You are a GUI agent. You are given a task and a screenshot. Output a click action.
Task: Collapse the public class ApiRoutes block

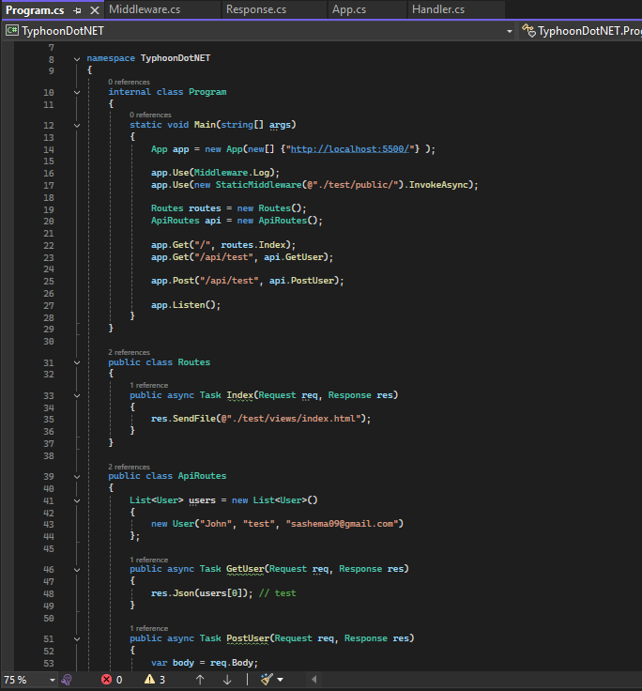[77, 477]
